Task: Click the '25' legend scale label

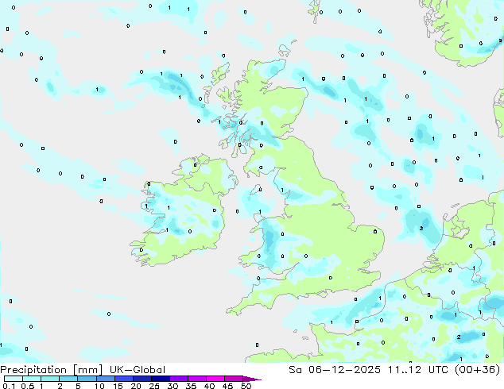Action: tap(154, 386)
